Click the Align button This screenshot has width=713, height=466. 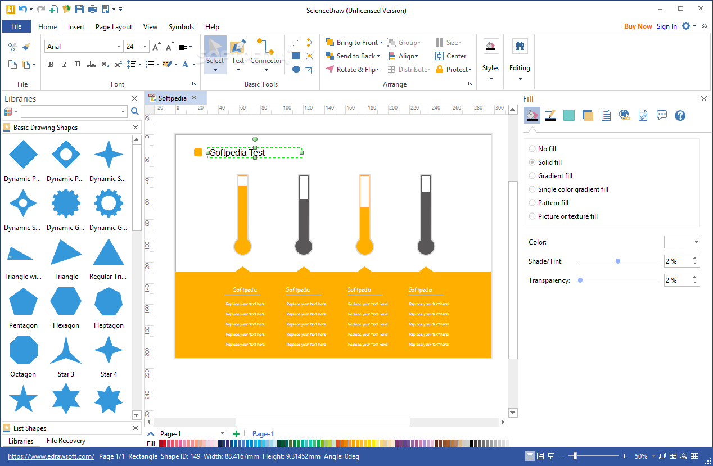coord(403,56)
